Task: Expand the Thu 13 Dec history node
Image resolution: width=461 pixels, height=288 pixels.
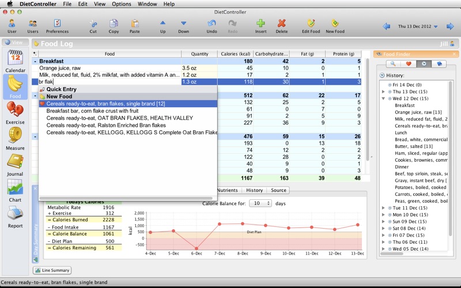Action: (x=383, y=92)
